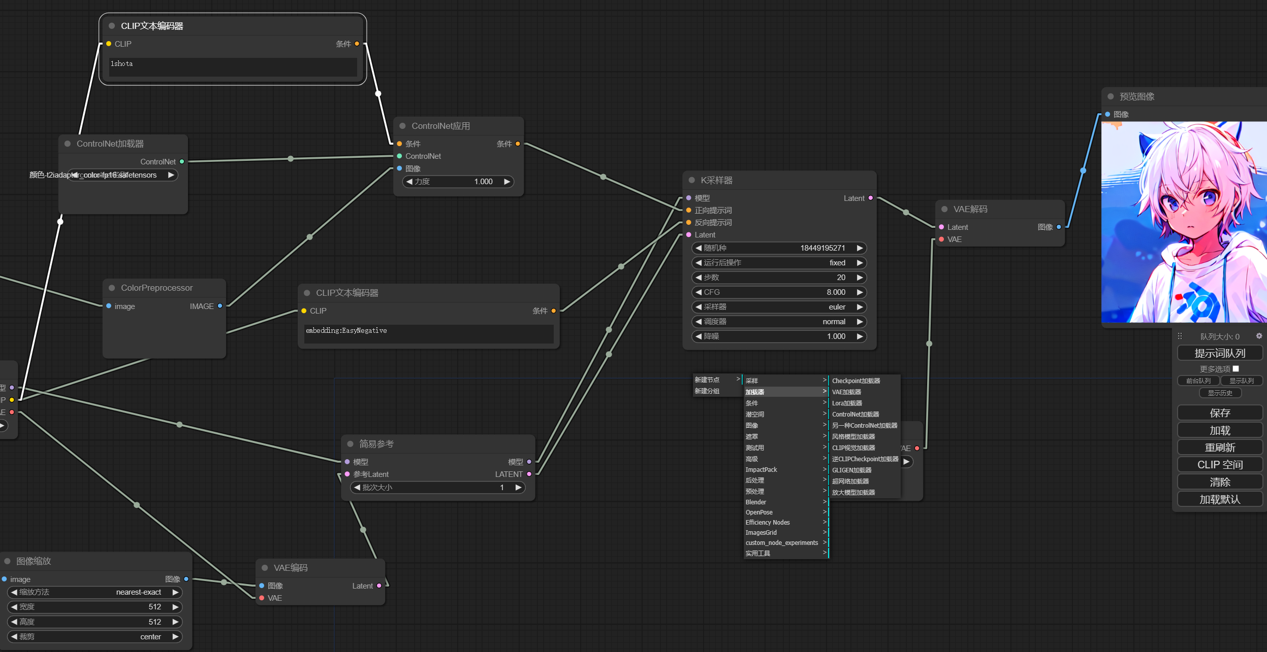Collapse the 图像缩放 node title dot

click(x=7, y=561)
